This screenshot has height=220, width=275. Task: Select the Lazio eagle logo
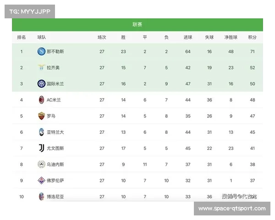[x=41, y=67]
